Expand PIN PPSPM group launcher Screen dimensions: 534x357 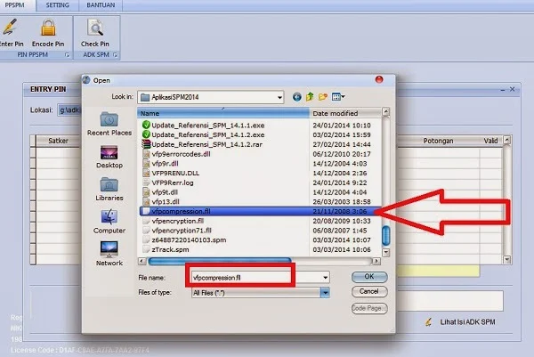pos(67,55)
